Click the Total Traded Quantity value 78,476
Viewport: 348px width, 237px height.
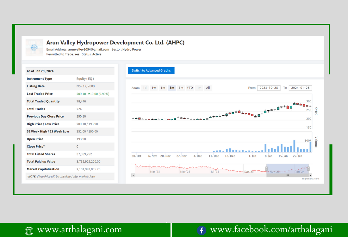[81, 101]
